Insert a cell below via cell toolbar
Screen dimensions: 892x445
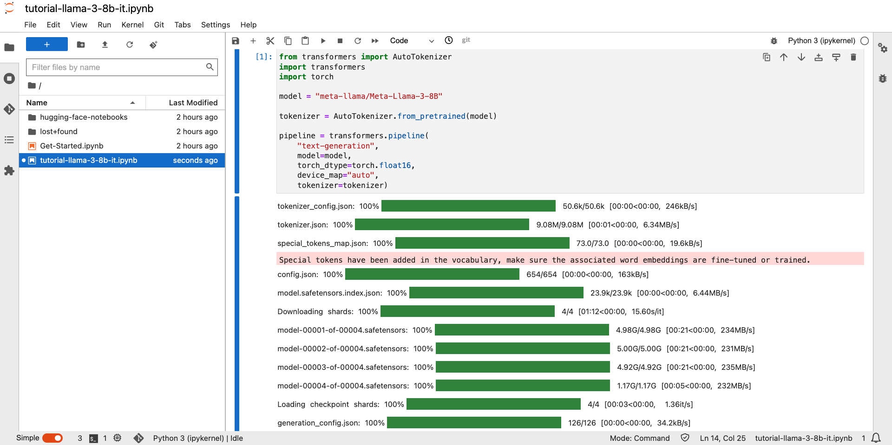coord(836,57)
